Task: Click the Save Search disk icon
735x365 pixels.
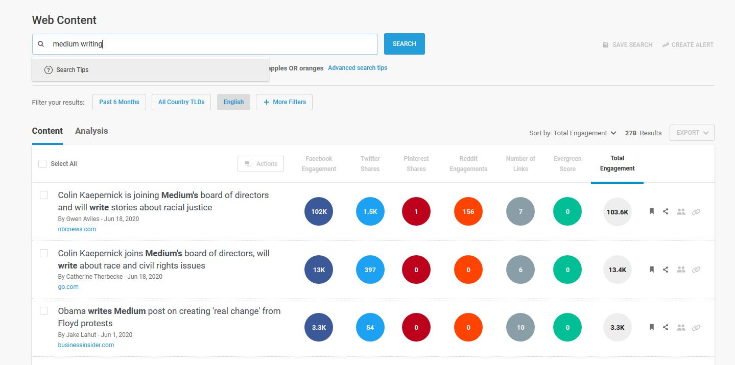Action: tap(606, 45)
